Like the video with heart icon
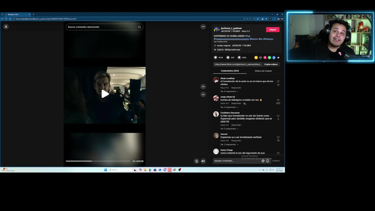 click(216, 57)
